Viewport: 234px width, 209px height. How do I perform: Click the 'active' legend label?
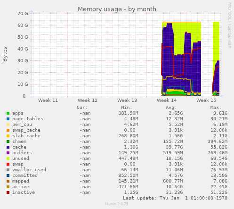(21, 187)
